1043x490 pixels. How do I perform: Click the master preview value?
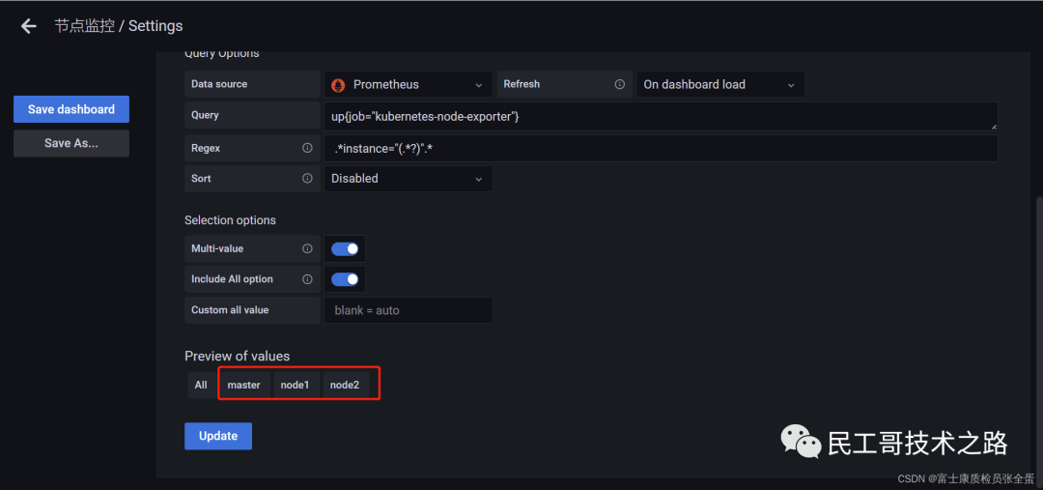tap(244, 385)
